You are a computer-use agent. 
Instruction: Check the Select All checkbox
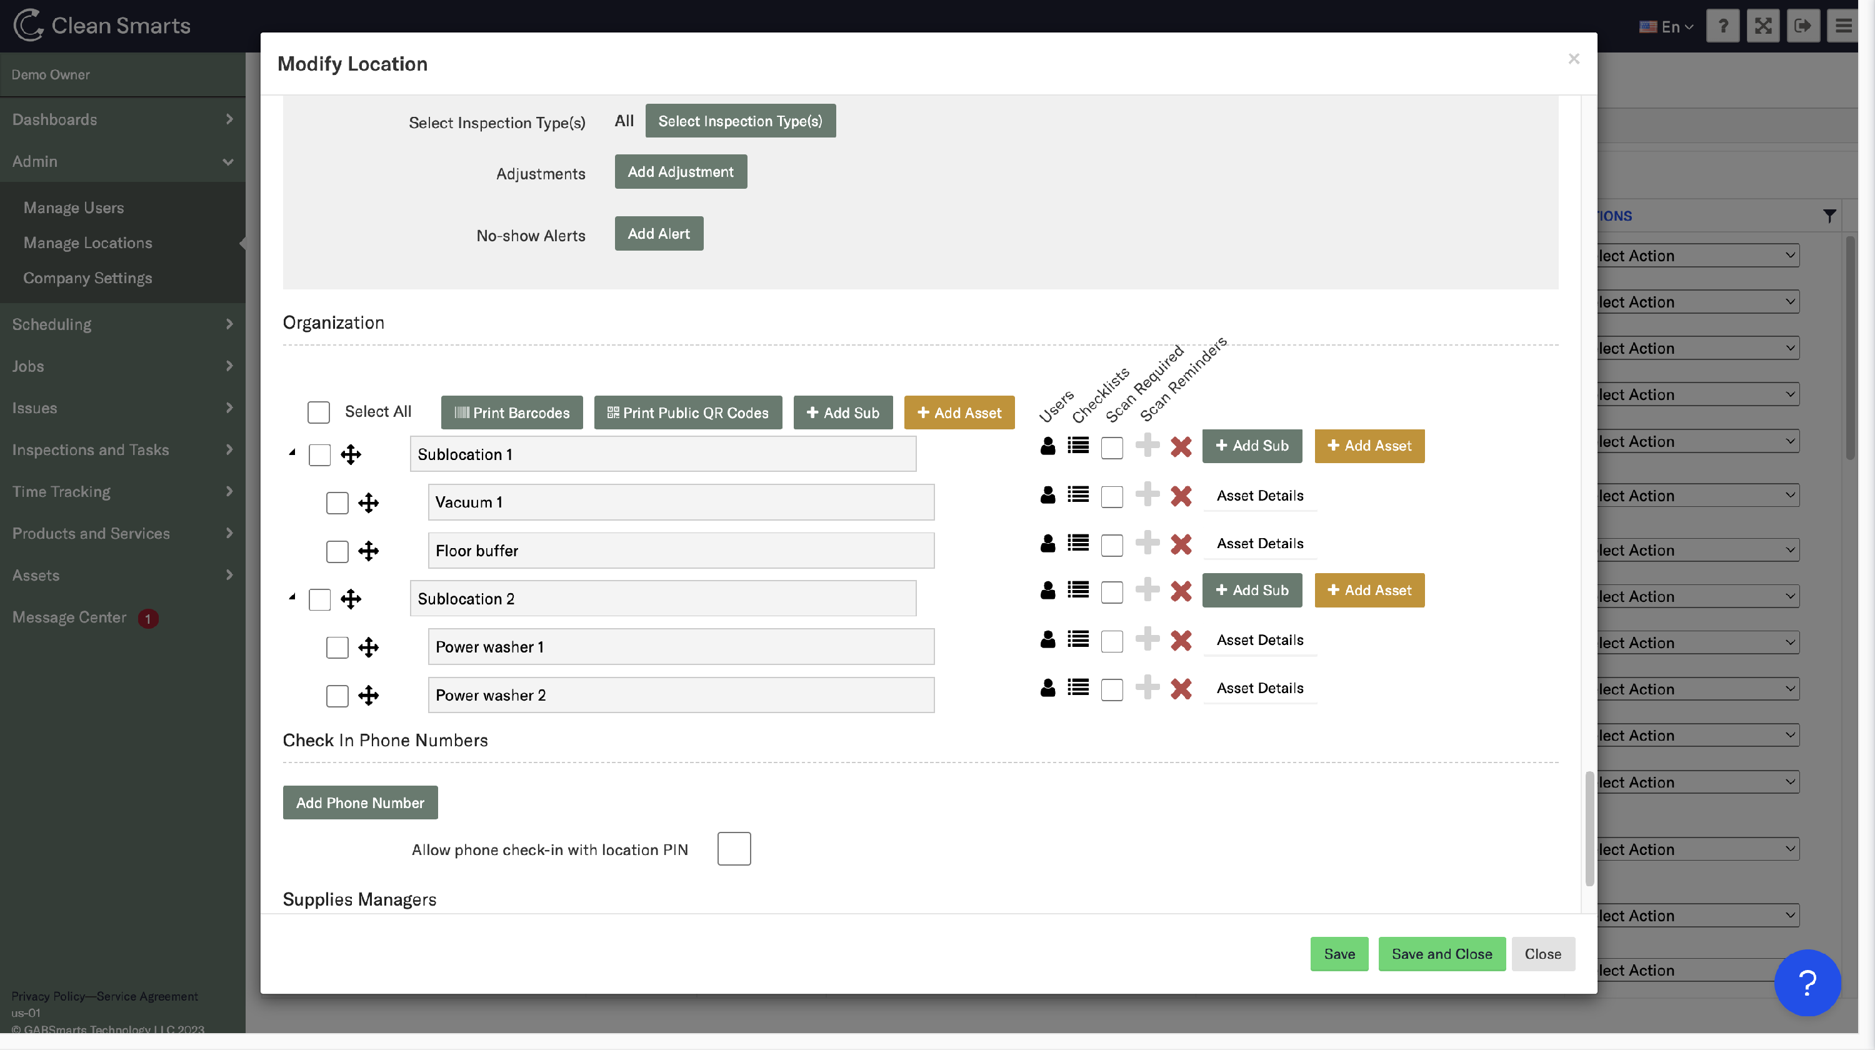tap(318, 412)
